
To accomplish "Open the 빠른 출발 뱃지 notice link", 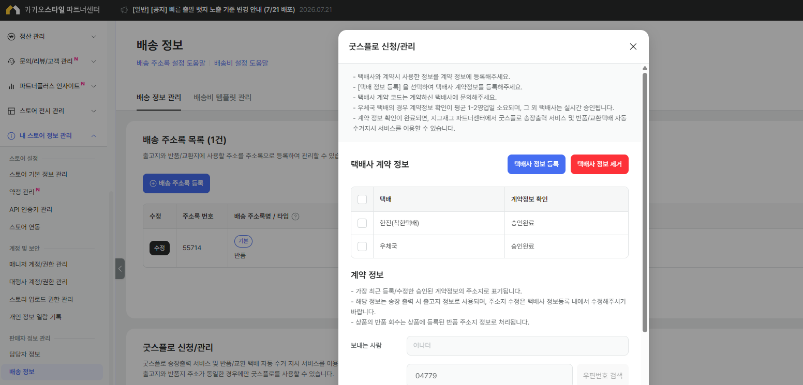I will (213, 10).
